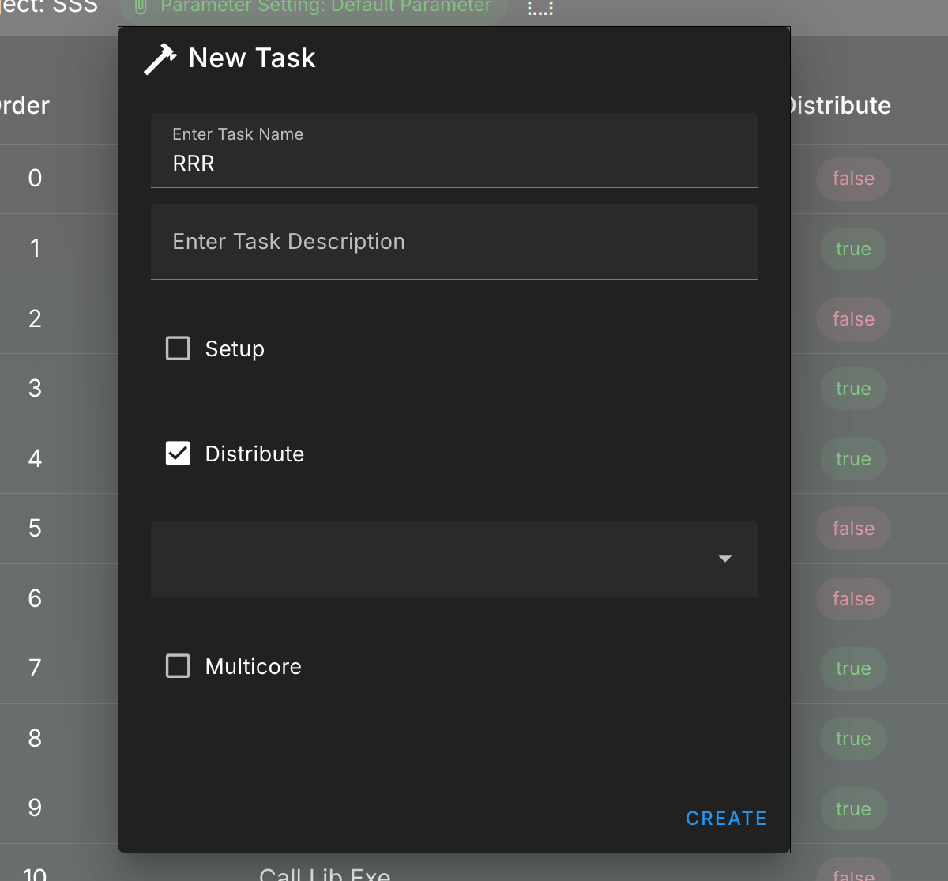The image size is (948, 881).
Task: Click the true chip in row 9
Action: point(853,809)
